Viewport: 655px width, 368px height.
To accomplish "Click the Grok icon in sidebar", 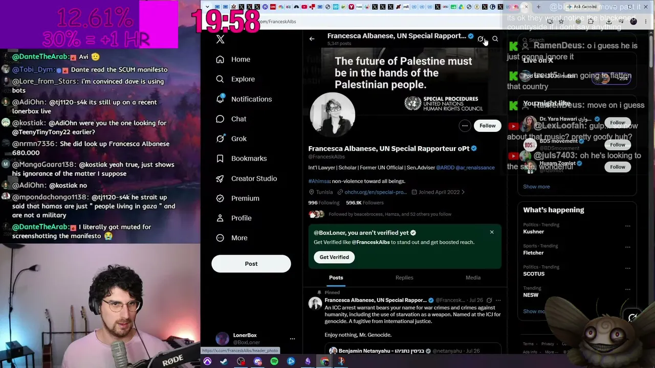I will [x=220, y=139].
